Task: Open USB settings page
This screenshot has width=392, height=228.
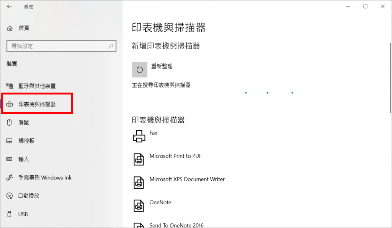Action: [x=23, y=214]
